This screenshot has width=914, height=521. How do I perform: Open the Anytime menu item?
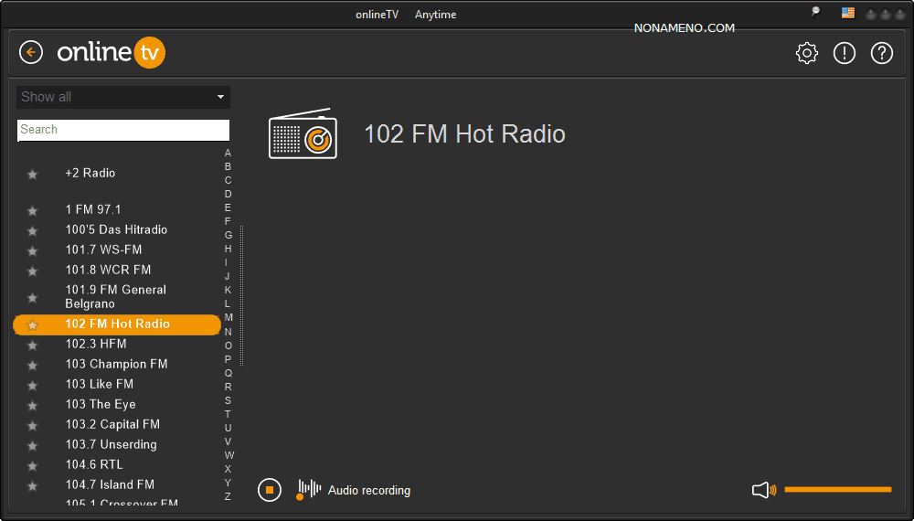coord(435,15)
